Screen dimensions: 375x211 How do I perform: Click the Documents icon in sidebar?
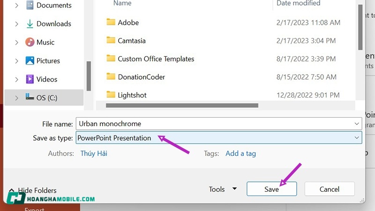click(x=30, y=6)
